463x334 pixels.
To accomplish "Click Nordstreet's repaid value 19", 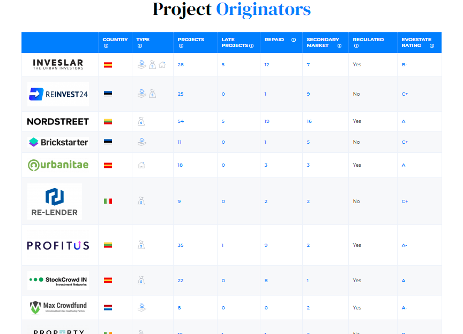I will [267, 121].
